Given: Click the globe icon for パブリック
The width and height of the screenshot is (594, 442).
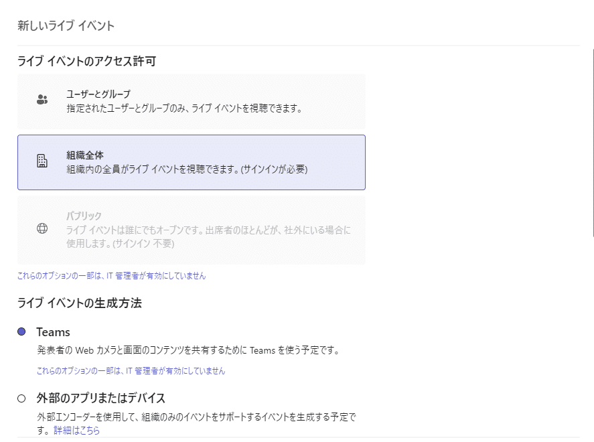Looking at the screenshot, I should coord(42,228).
